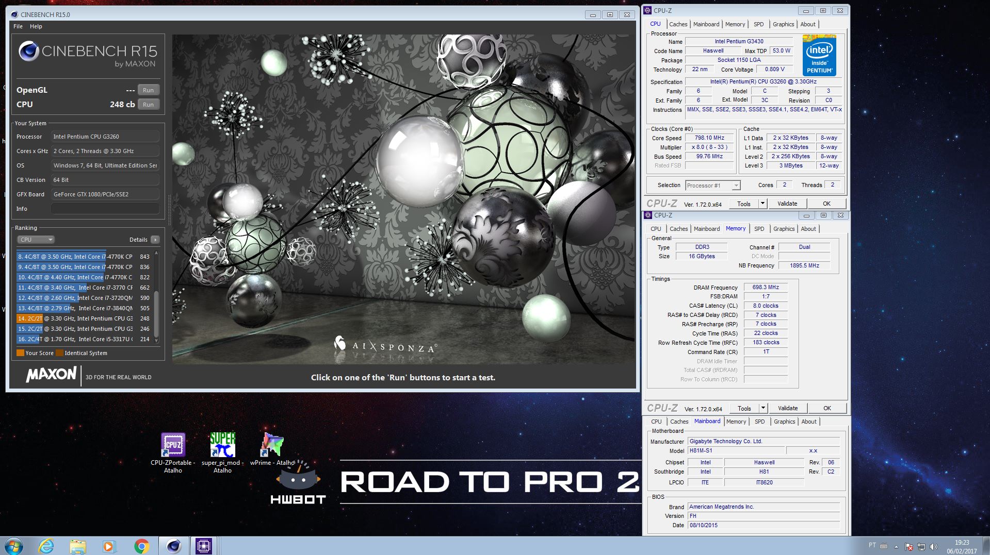Click OK in Memory CPU-Z window
Screen dimensions: 990x555
pyautogui.click(x=827, y=408)
